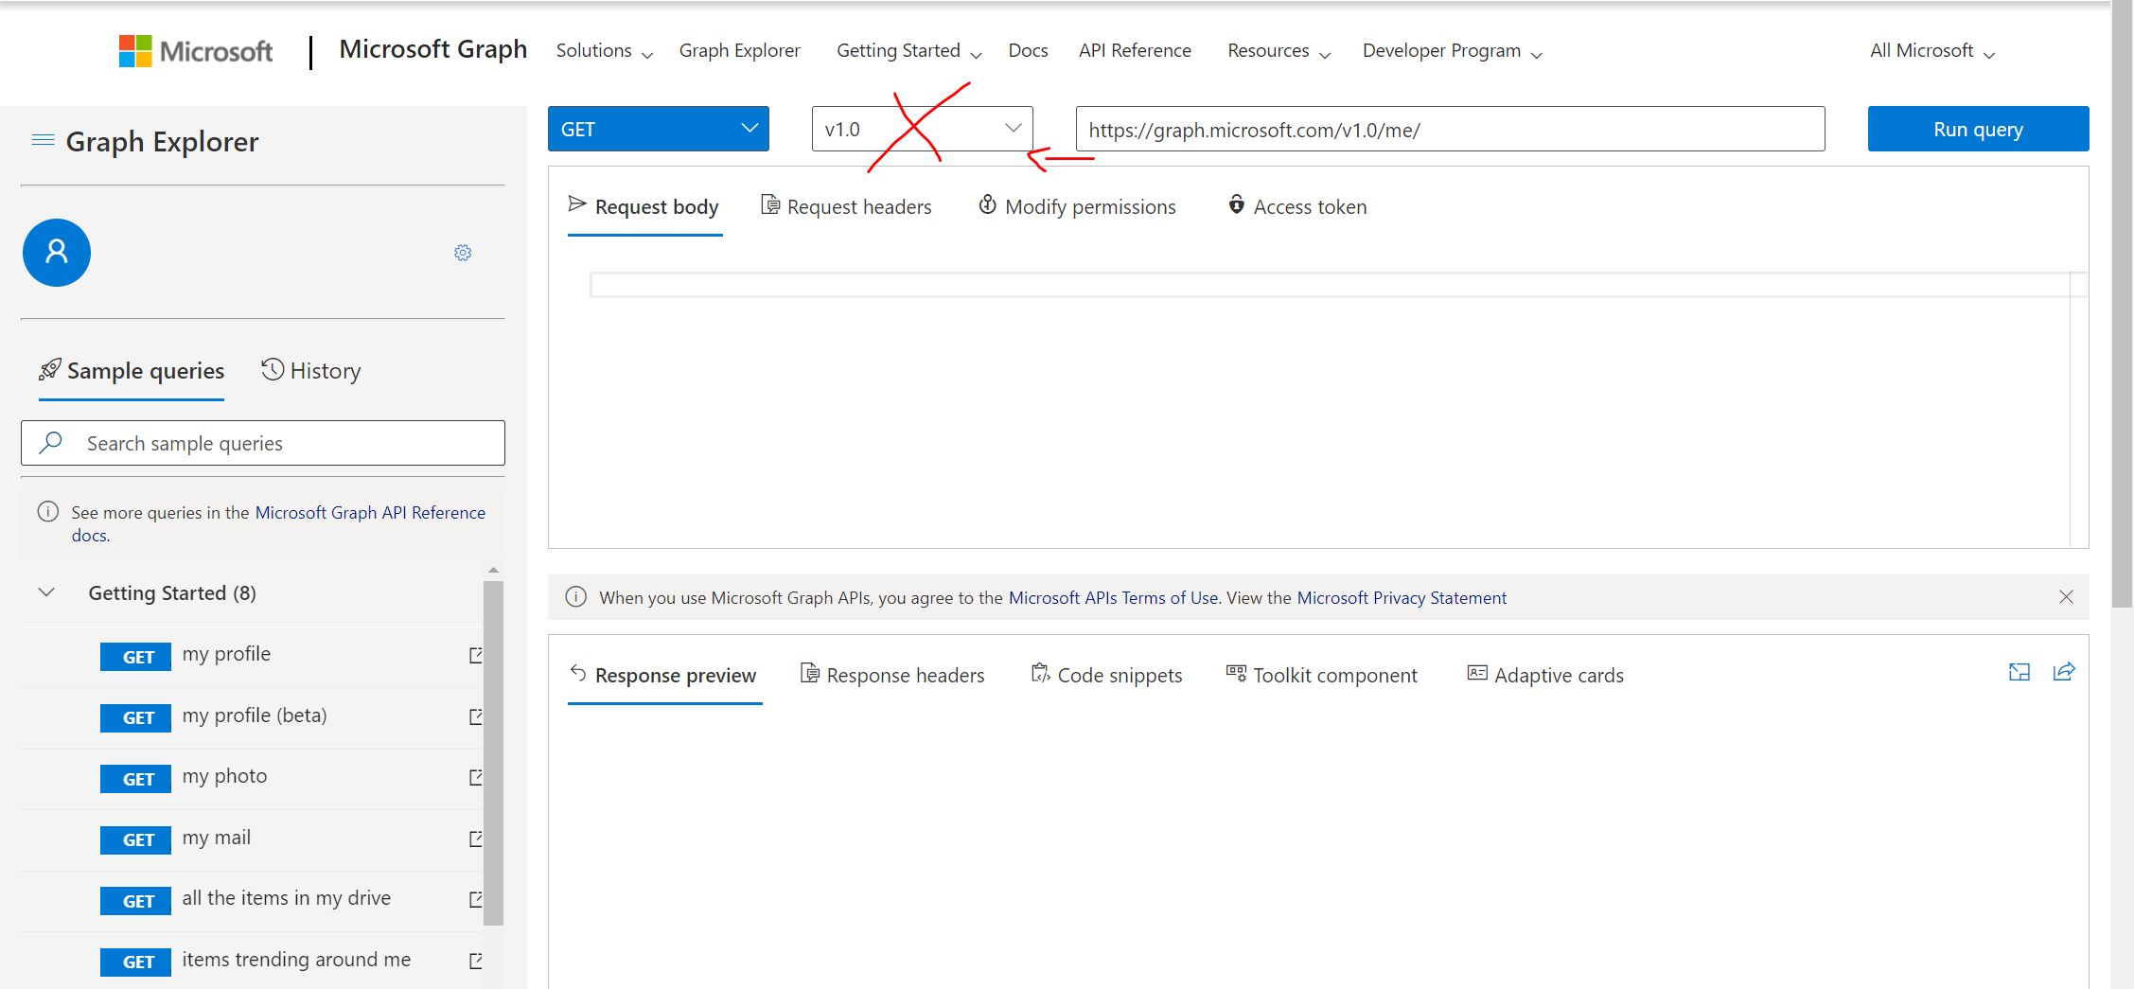The image size is (2134, 989).
Task: Click the request URL input field
Action: [1448, 130]
